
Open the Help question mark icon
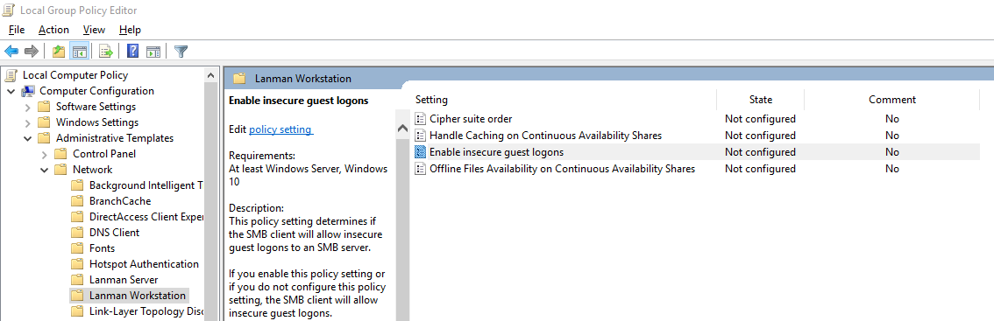[x=133, y=52]
